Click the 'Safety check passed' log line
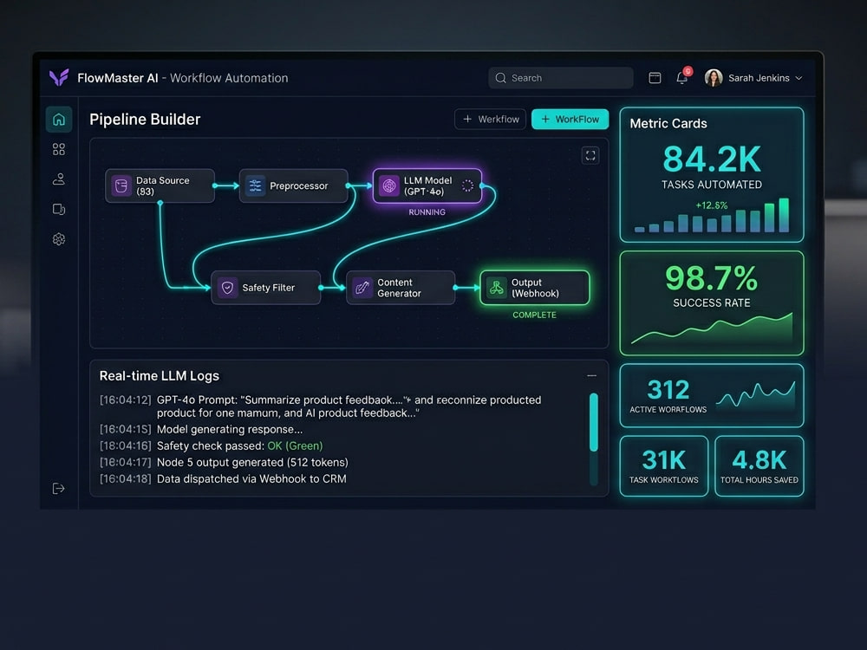This screenshot has width=867, height=650. [211, 446]
